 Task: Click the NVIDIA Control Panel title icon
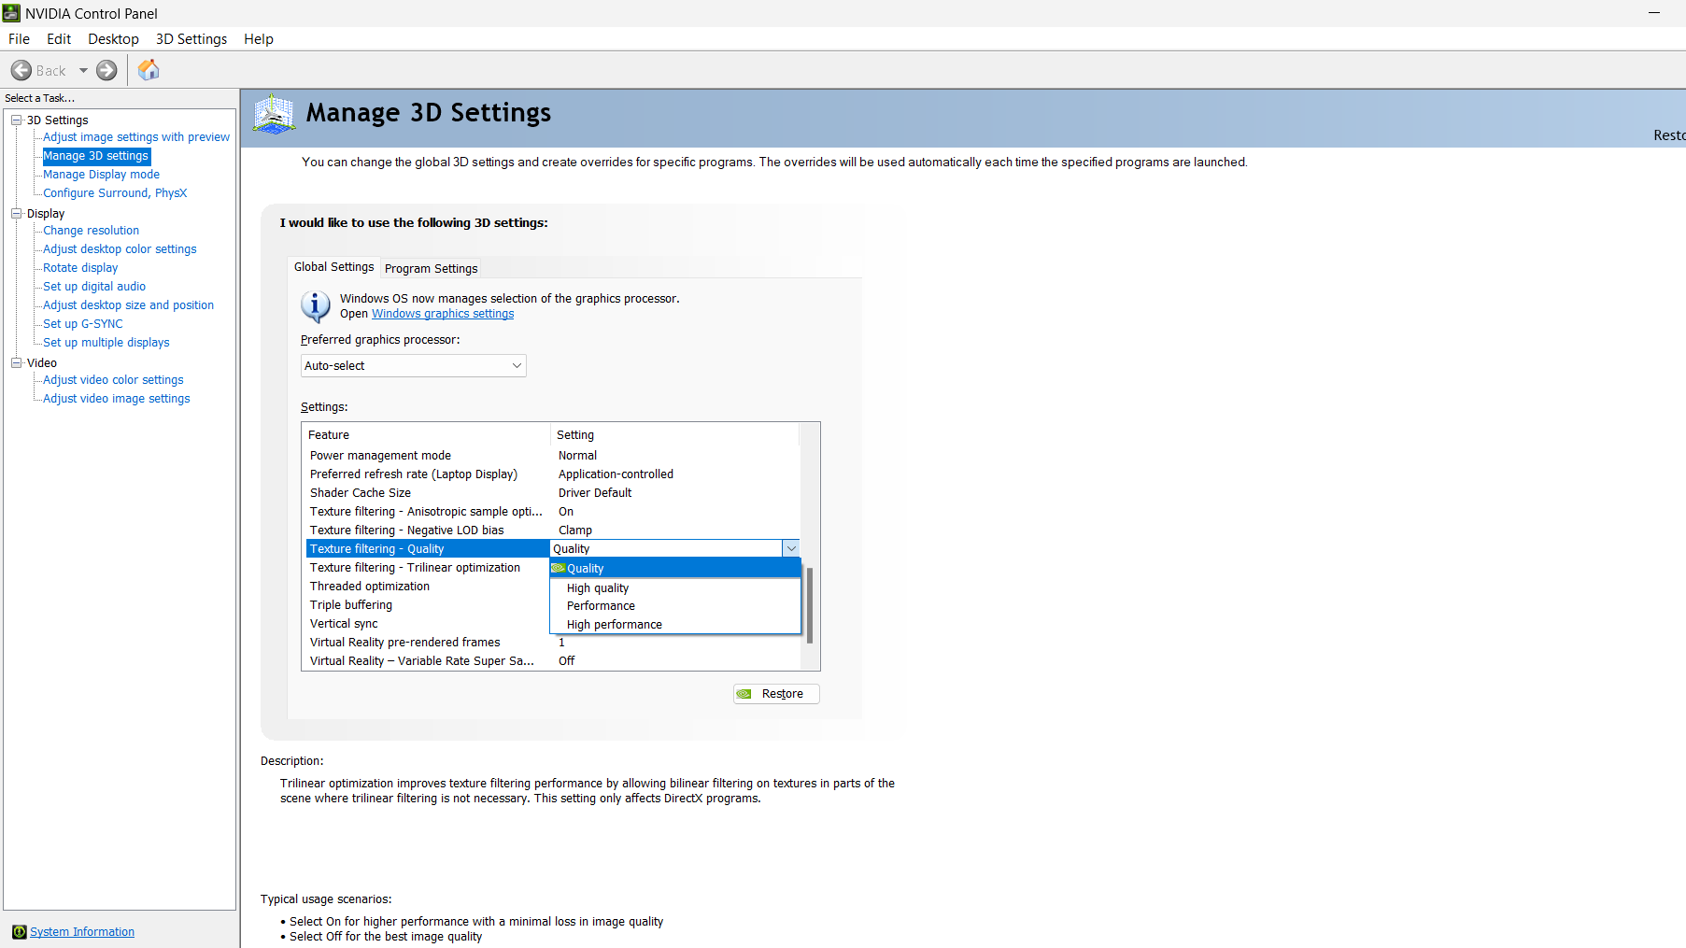(11, 13)
